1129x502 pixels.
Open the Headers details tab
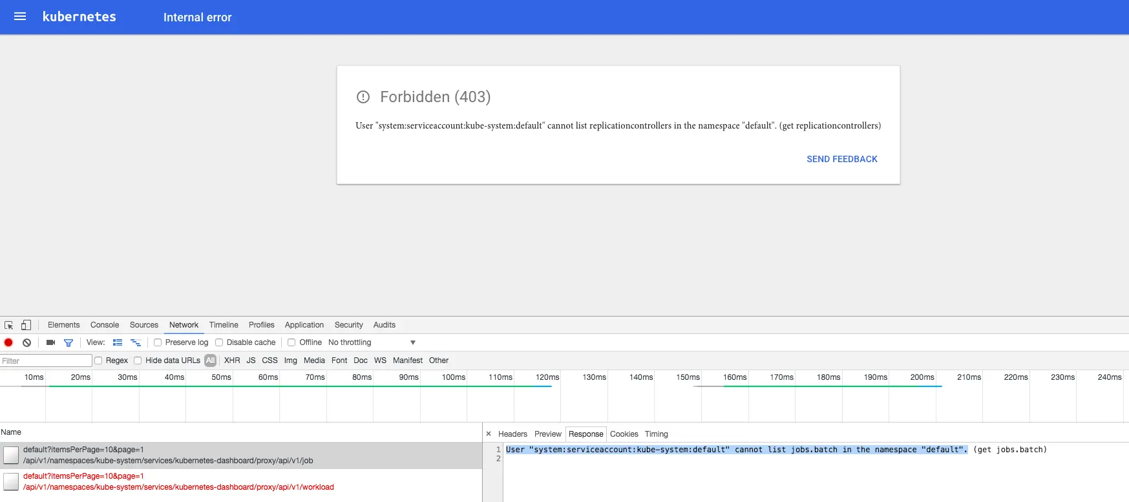tap(512, 434)
